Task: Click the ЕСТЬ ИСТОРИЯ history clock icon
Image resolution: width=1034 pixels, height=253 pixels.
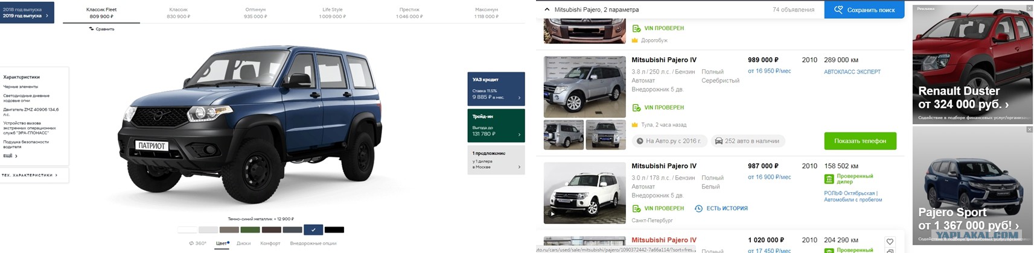Action: pyautogui.click(x=698, y=208)
